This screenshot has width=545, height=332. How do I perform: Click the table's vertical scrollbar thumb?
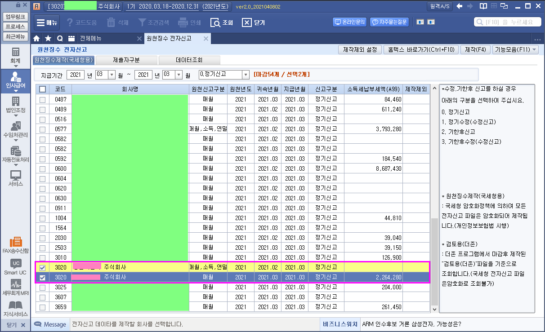tap(434, 261)
